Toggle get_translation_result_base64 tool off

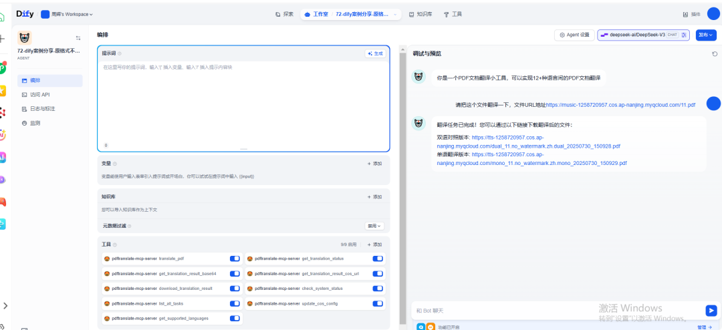pyautogui.click(x=235, y=274)
